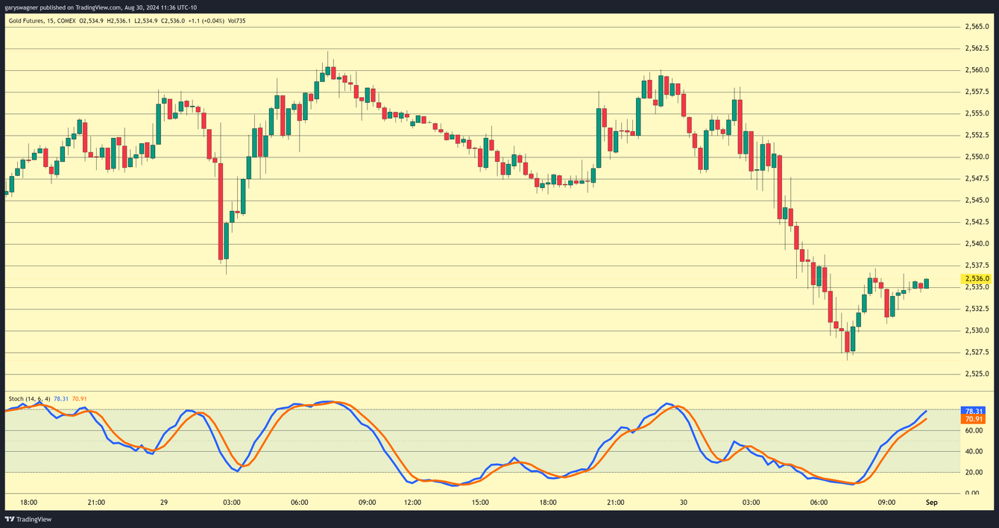This screenshot has height=528, width=999.
Task: Click the TradingView text link bottom left
Action: [33, 518]
